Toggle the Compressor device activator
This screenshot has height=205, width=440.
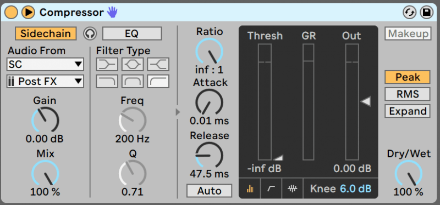coord(11,12)
